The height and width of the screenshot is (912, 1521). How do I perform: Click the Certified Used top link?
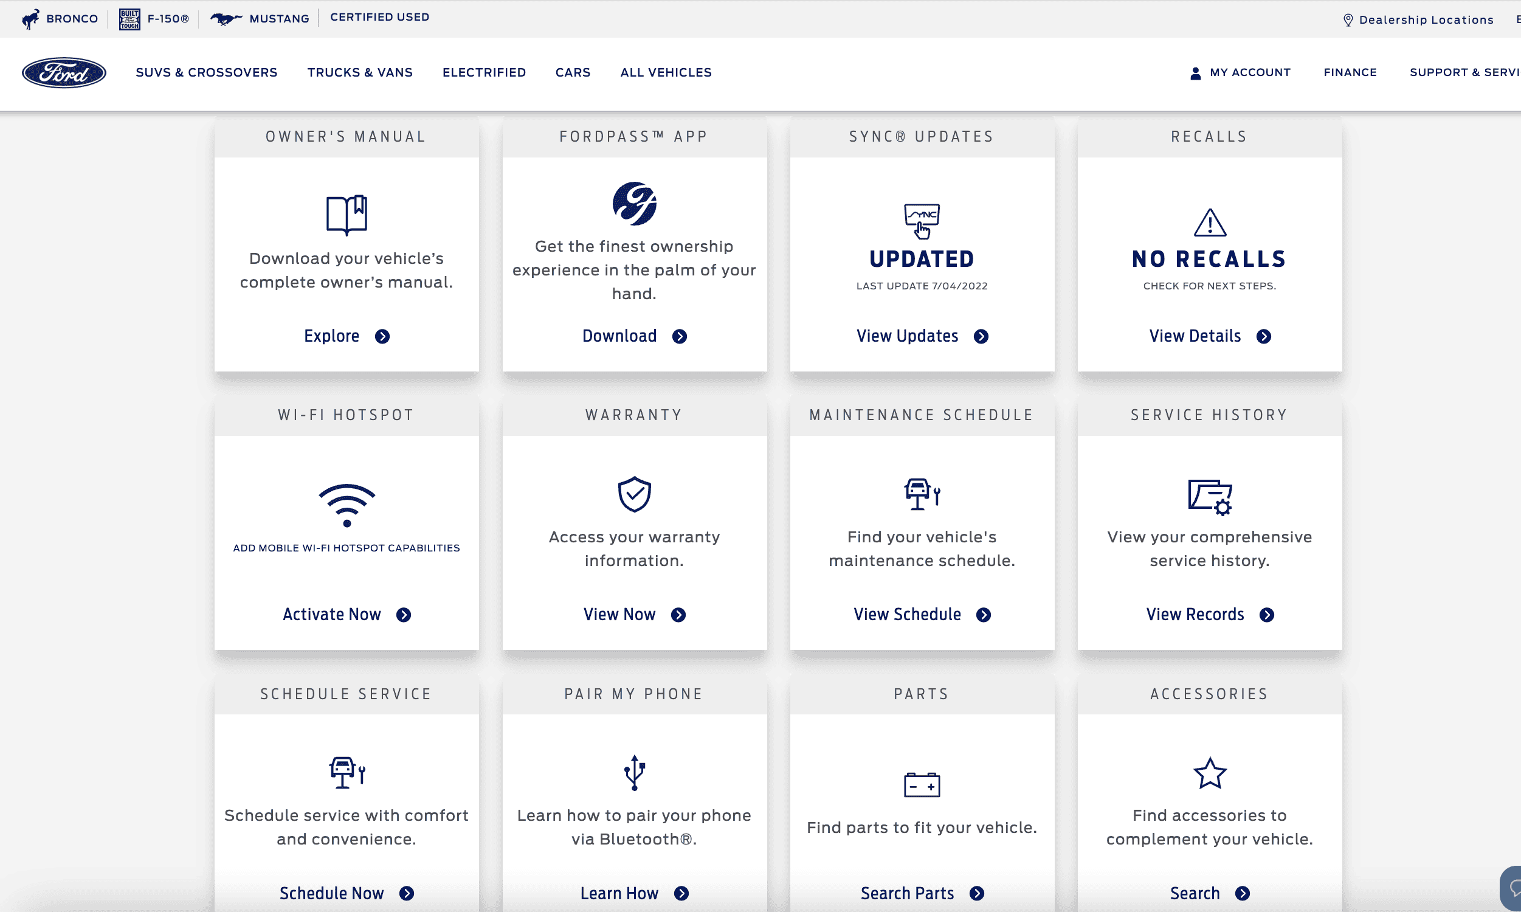pyautogui.click(x=379, y=17)
